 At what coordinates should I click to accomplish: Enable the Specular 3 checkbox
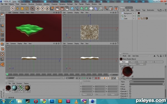tap(130, 96)
